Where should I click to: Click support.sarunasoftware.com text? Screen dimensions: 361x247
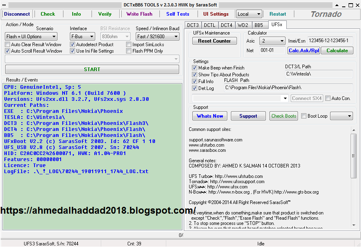pyautogui.click(x=216, y=140)
